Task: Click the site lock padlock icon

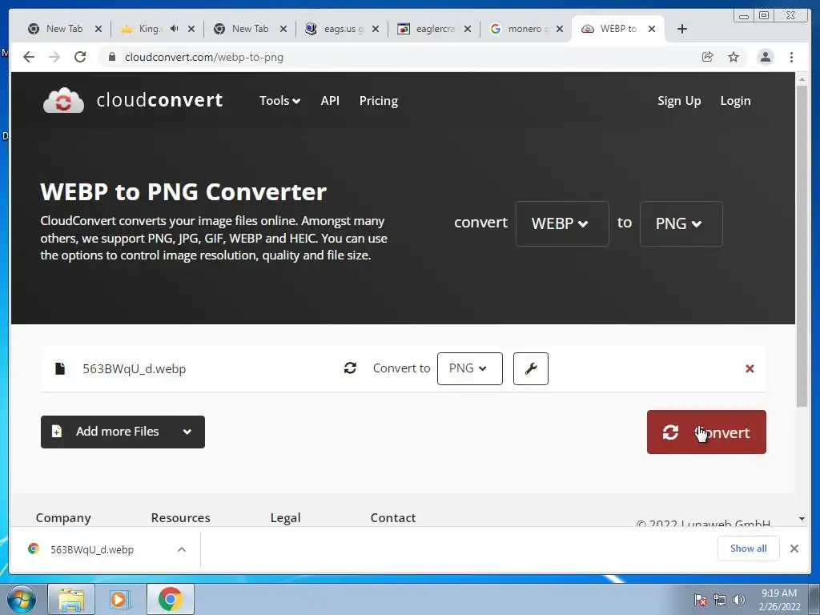Action: click(111, 57)
